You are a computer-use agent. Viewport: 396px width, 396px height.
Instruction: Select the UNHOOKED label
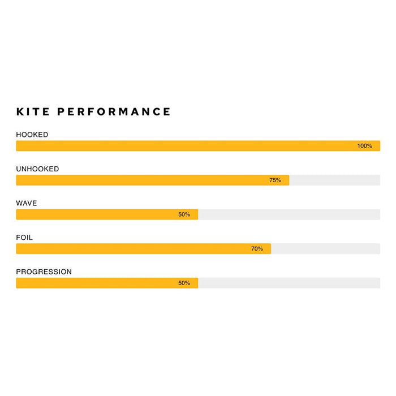pyautogui.click(x=37, y=169)
